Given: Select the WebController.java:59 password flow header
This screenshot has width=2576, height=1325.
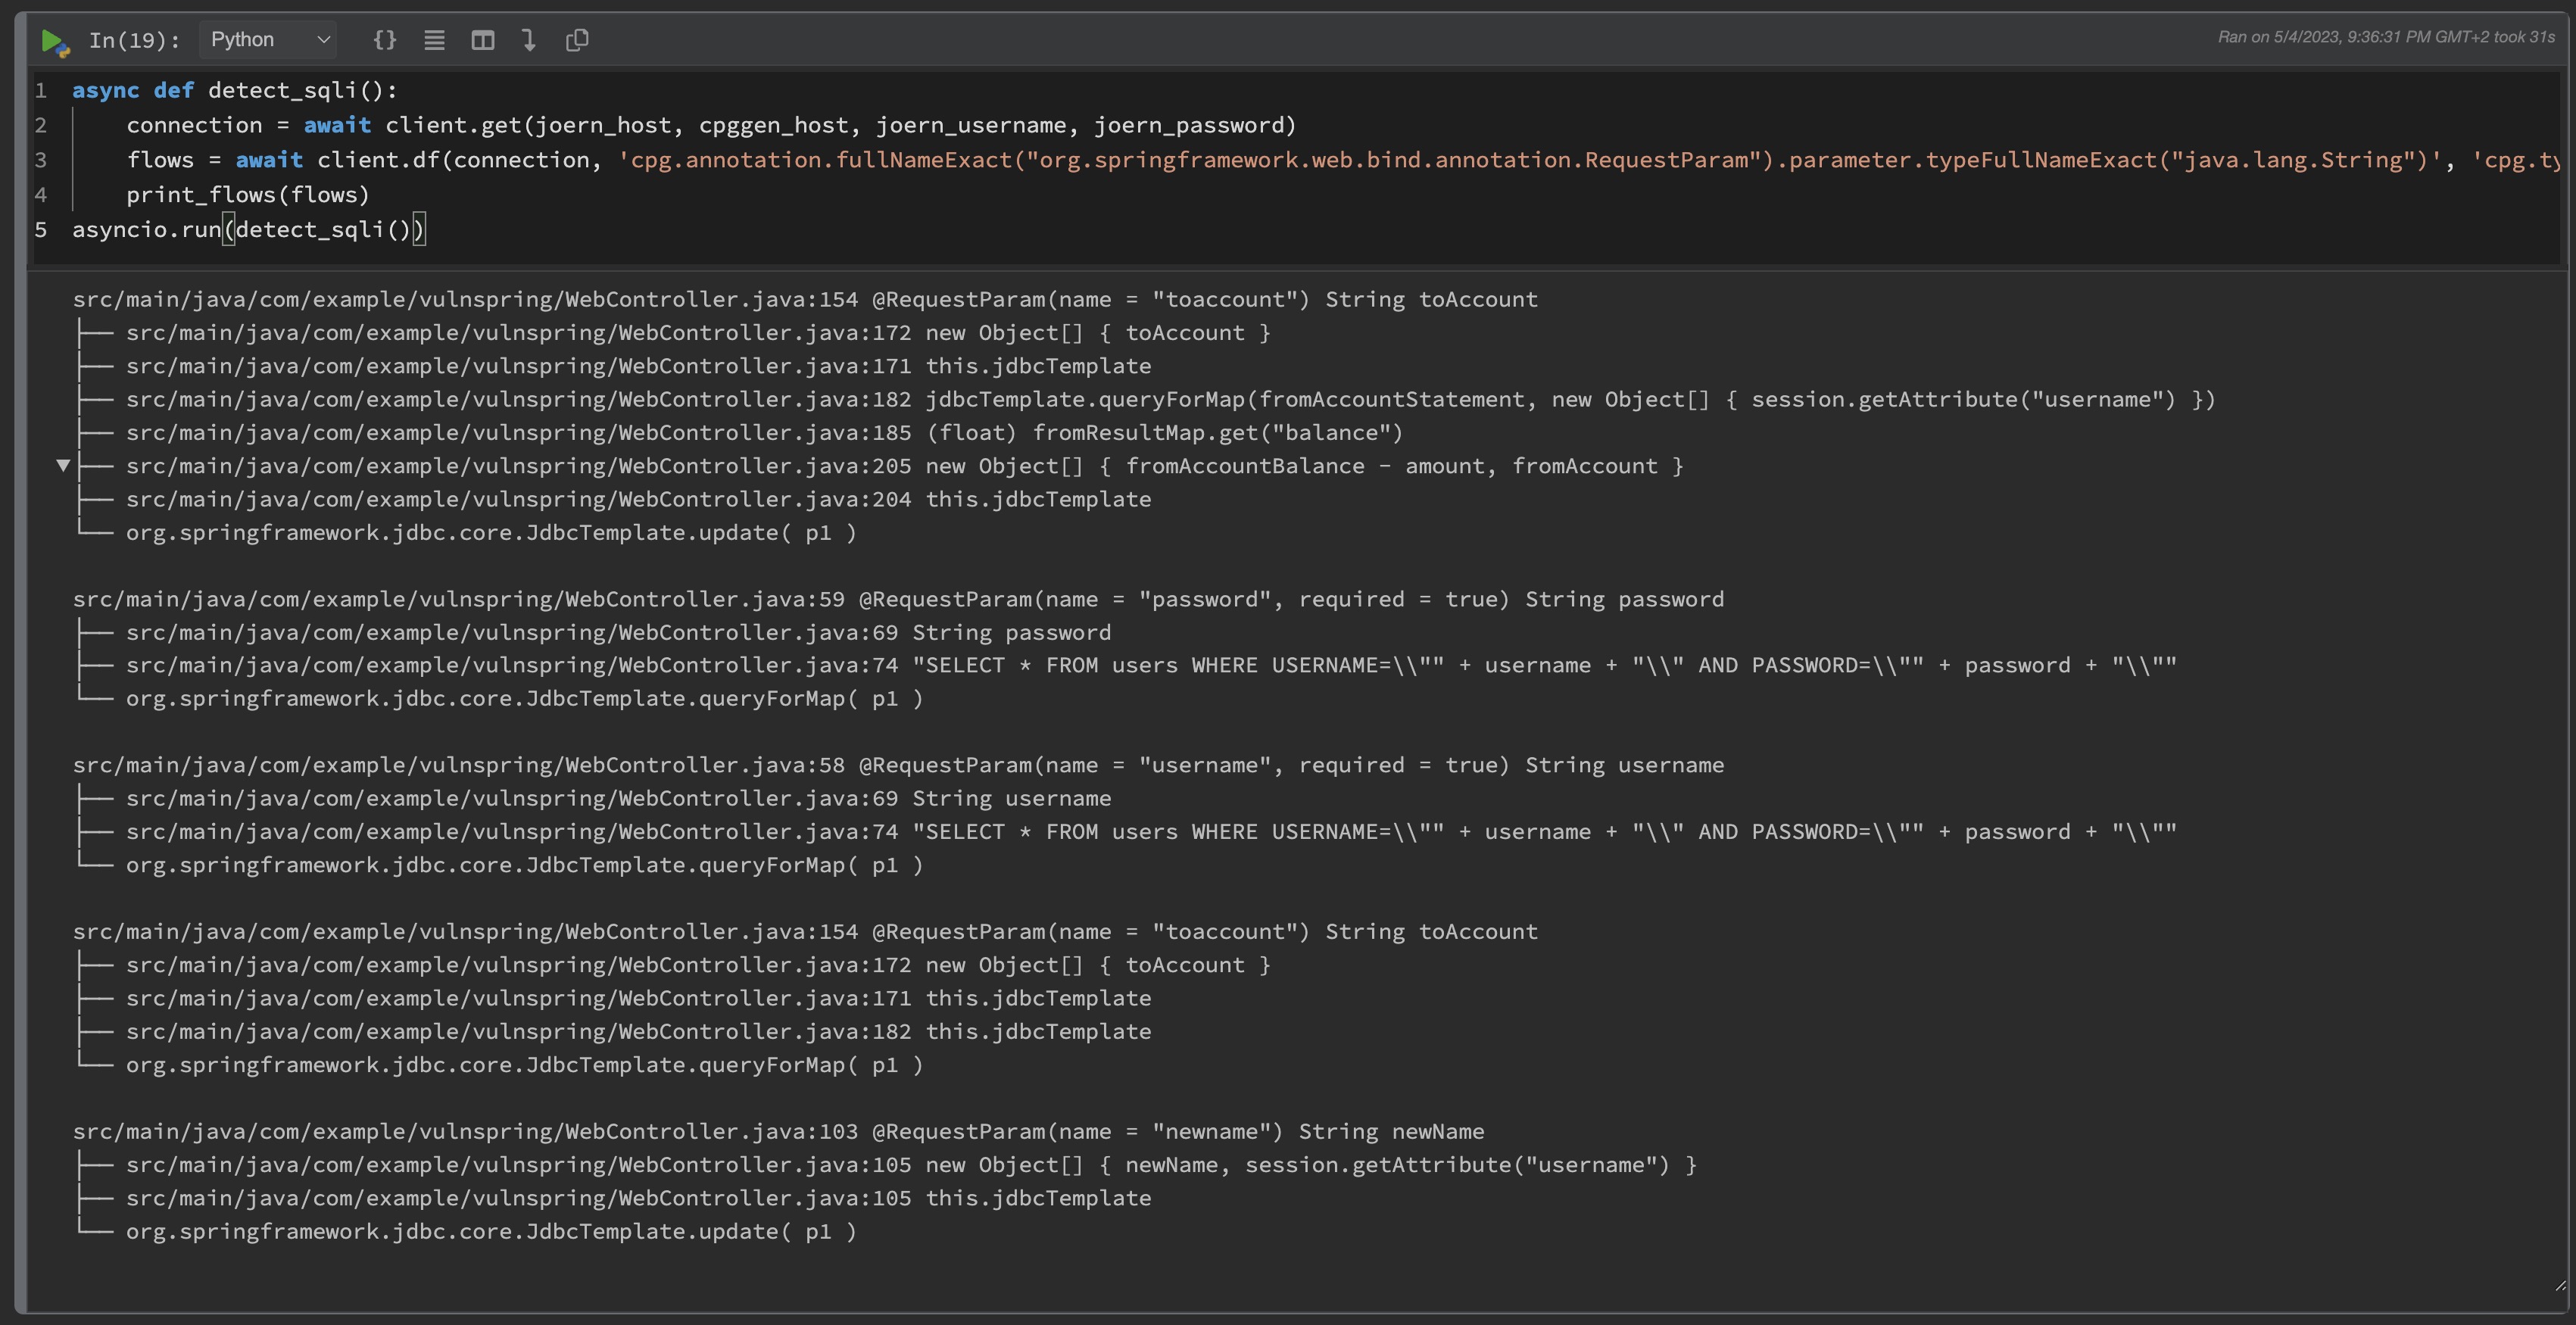Looking at the screenshot, I should 897,599.
